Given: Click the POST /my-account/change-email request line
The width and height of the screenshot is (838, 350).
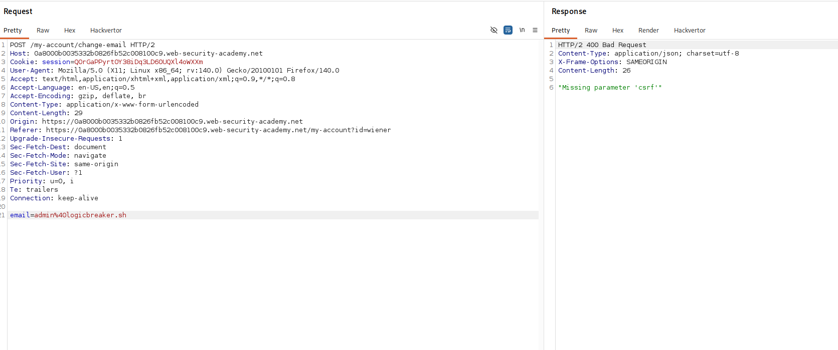Looking at the screenshot, I should click(x=82, y=45).
